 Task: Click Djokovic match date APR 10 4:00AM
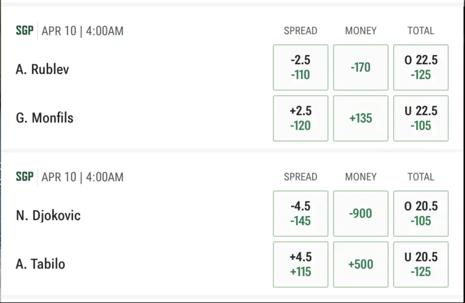pyautogui.click(x=82, y=177)
